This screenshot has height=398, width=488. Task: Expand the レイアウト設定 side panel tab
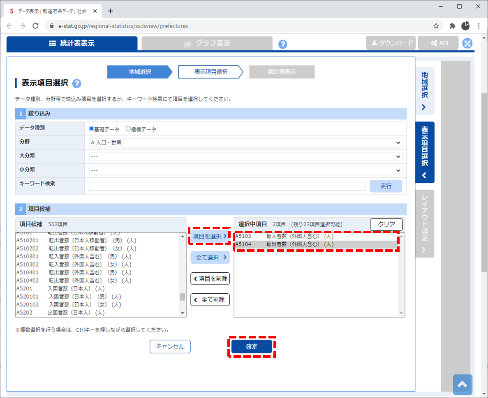click(x=425, y=223)
